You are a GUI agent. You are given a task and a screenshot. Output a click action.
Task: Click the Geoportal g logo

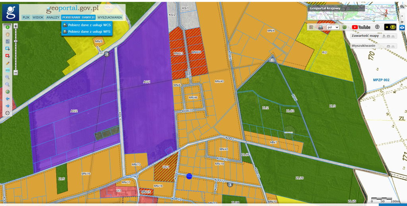(x=11, y=12)
